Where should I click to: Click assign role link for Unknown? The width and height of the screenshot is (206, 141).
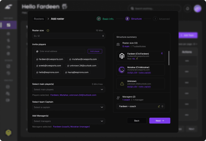tap(132, 86)
